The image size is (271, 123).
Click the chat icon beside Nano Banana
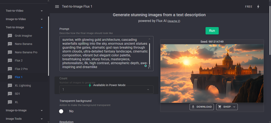coord(10,44)
